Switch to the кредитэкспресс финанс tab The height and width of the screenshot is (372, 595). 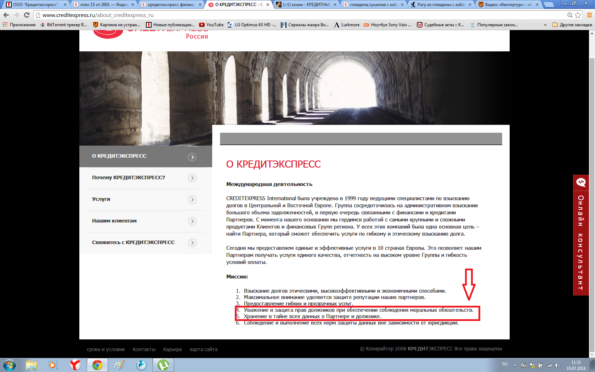[x=171, y=5]
